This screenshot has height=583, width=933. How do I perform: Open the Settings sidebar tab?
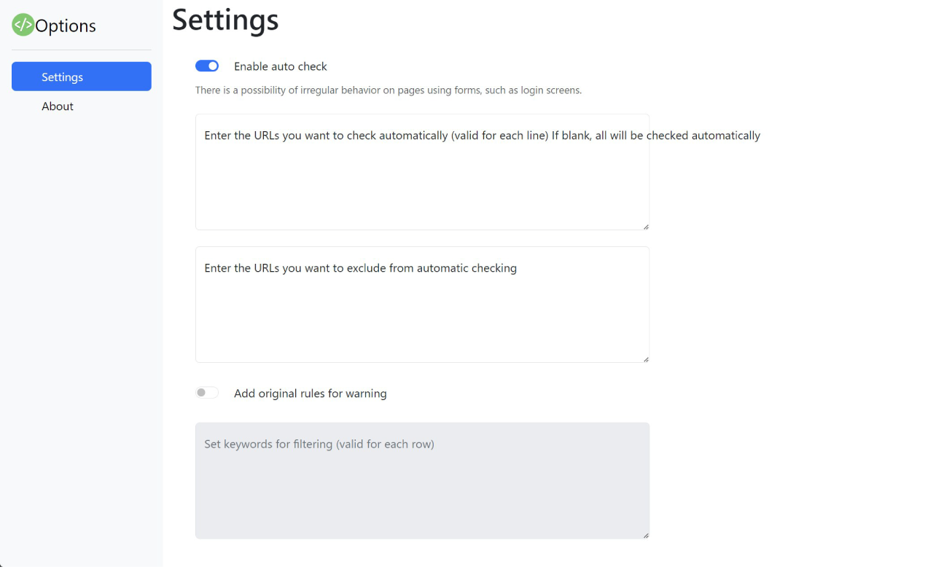point(82,77)
